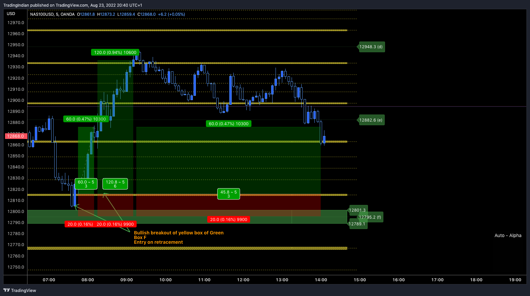Click the 45.8 ~ 5 risk-reward box
530x296 pixels.
pyautogui.click(x=229, y=194)
